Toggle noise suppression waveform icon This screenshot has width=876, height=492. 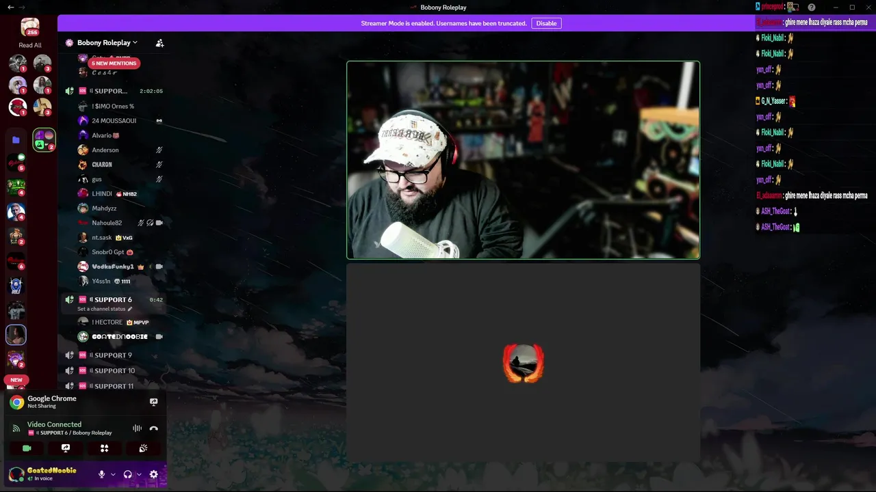point(137,428)
